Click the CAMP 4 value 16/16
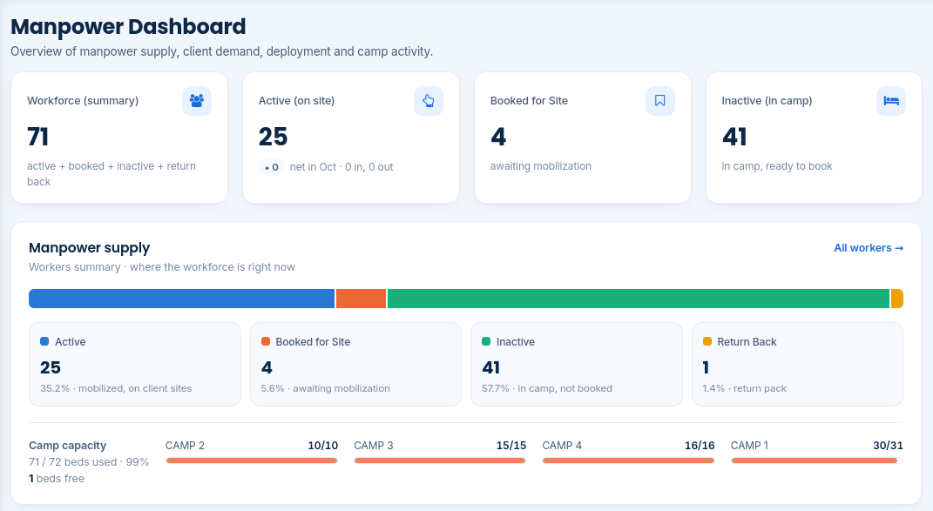The height and width of the screenshot is (511, 933). (700, 446)
